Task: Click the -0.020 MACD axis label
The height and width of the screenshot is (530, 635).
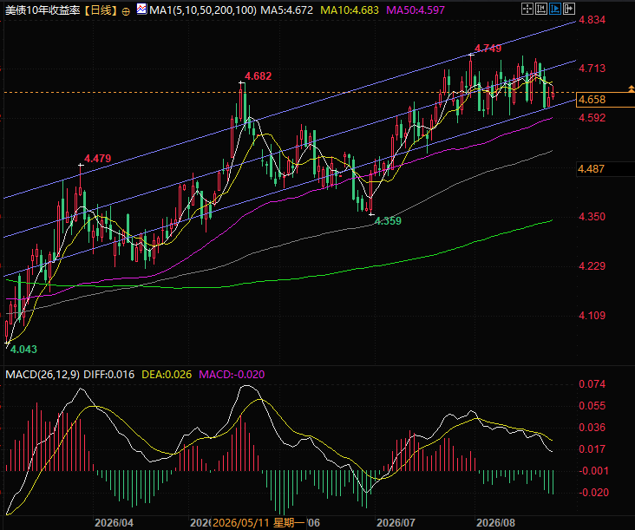Action: tap(593, 493)
